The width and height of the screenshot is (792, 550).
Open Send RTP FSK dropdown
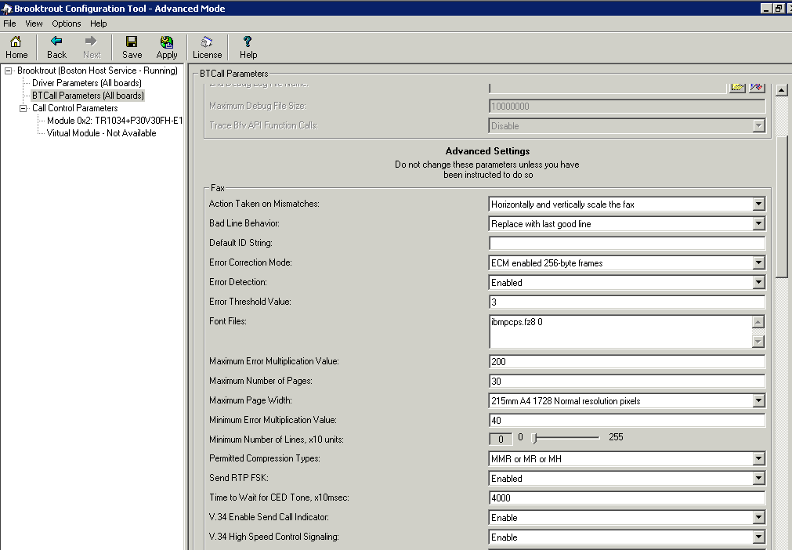pos(758,478)
